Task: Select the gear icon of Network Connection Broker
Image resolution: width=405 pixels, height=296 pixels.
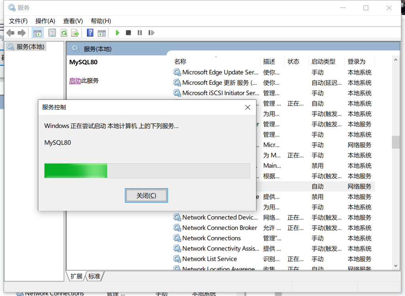Action: (x=177, y=228)
